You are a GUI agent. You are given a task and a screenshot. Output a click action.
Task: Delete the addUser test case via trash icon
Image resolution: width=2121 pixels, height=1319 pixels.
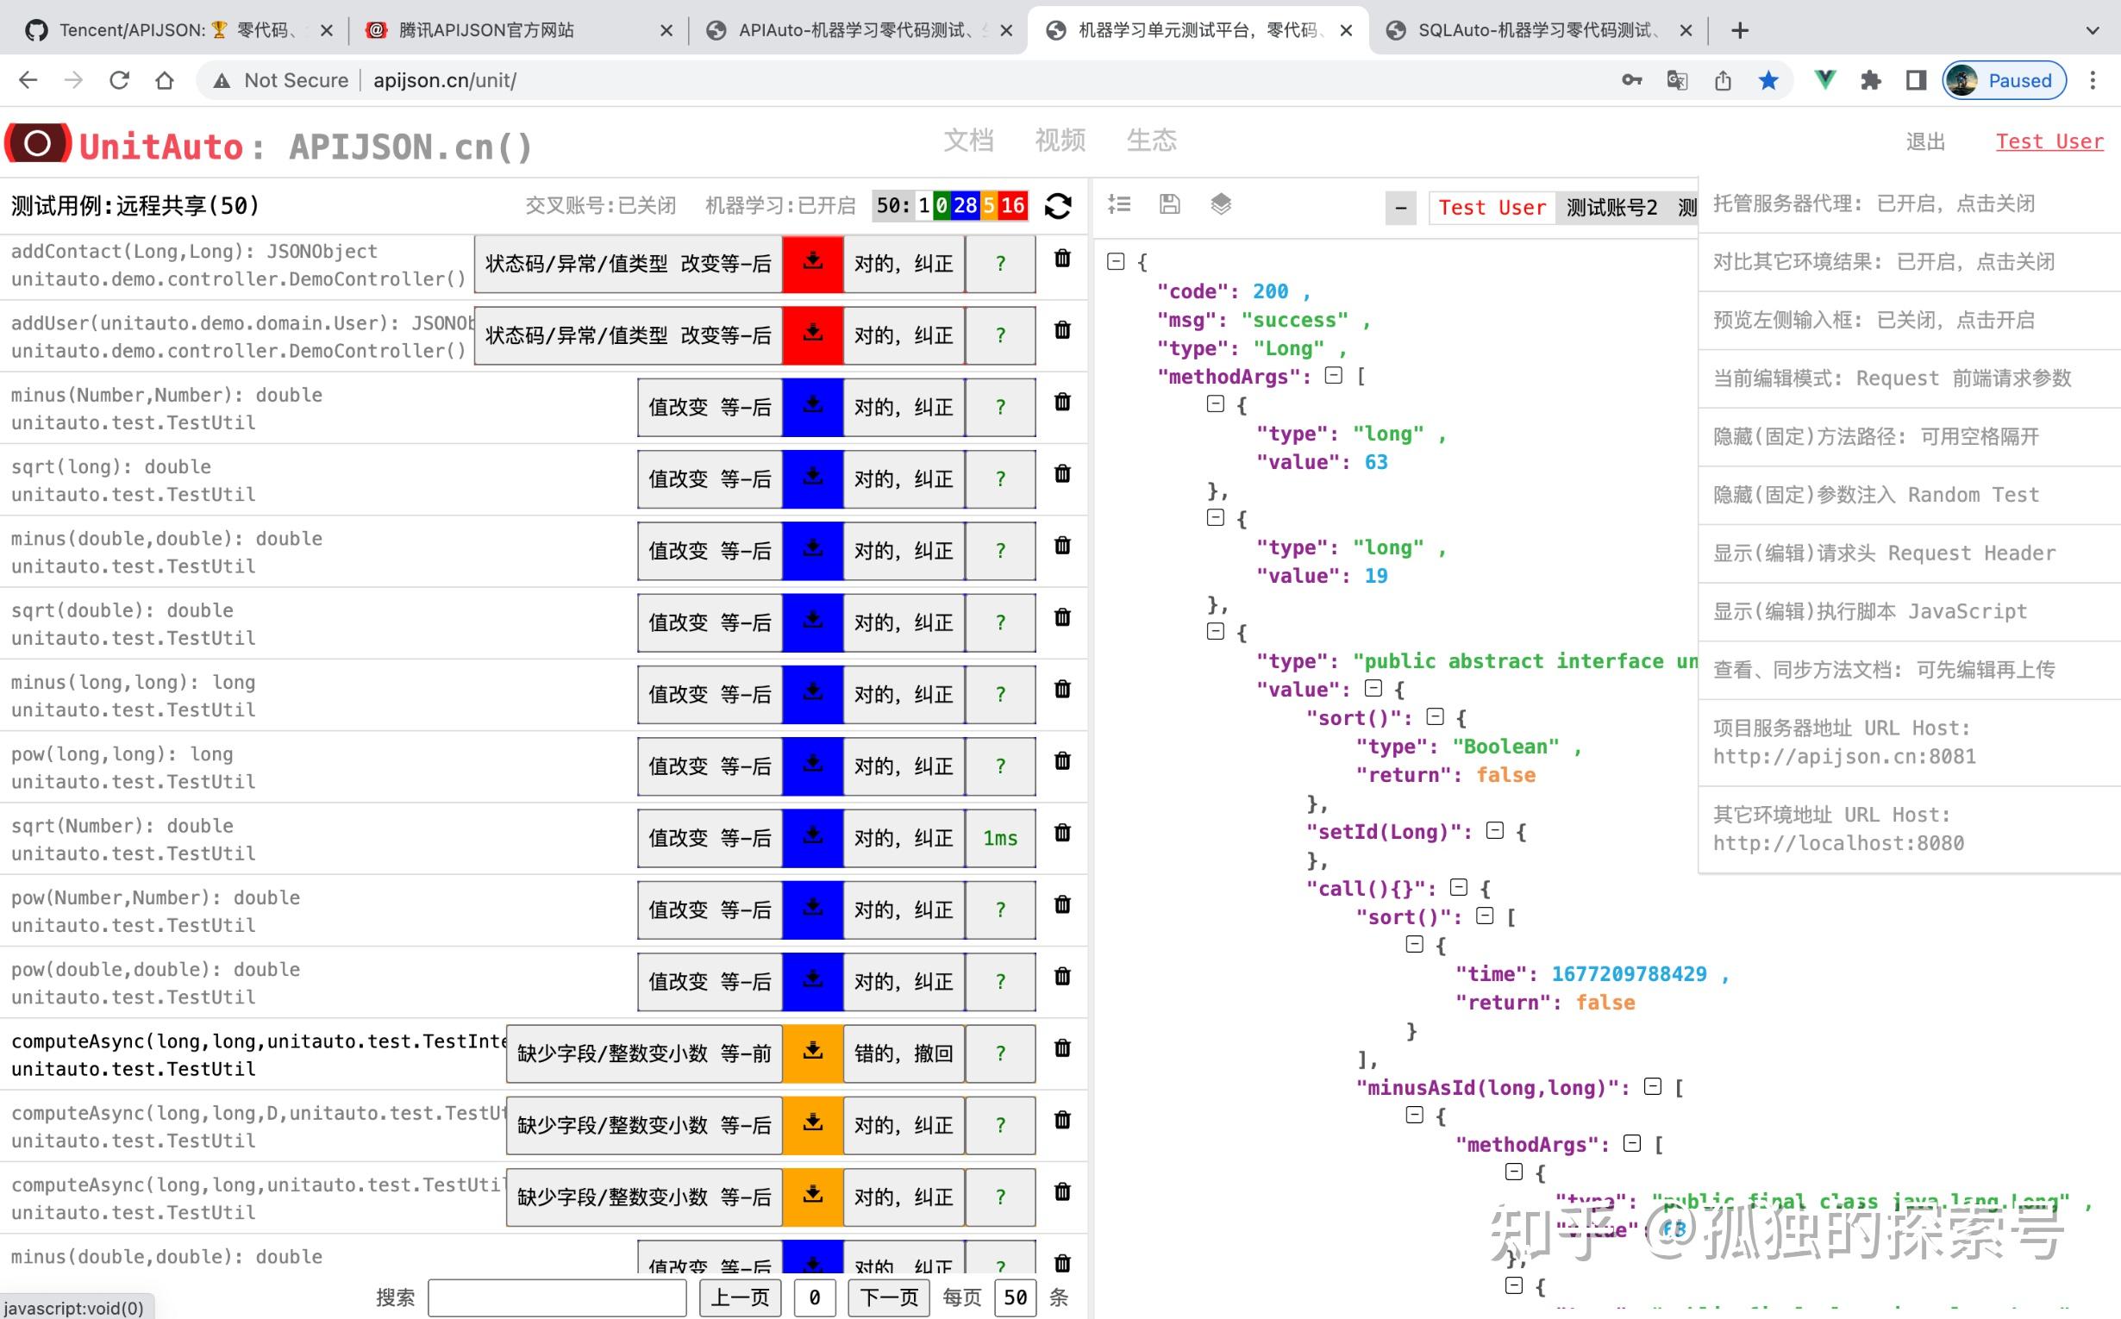(1062, 329)
